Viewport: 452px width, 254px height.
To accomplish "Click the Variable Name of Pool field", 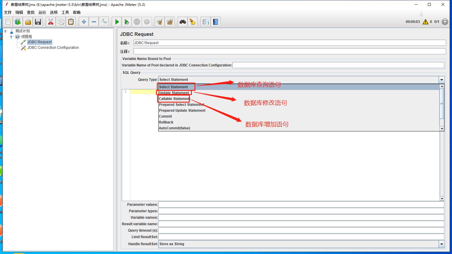I will pos(338,65).
